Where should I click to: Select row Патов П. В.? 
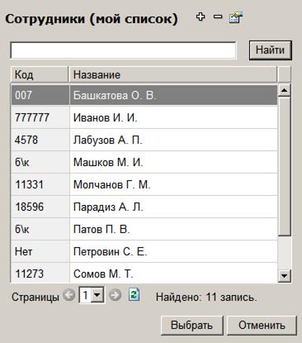(144, 229)
